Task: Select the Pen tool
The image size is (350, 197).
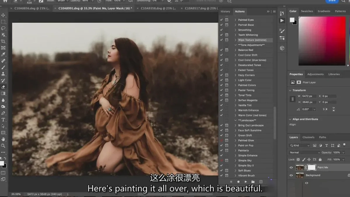Action: click(3, 113)
